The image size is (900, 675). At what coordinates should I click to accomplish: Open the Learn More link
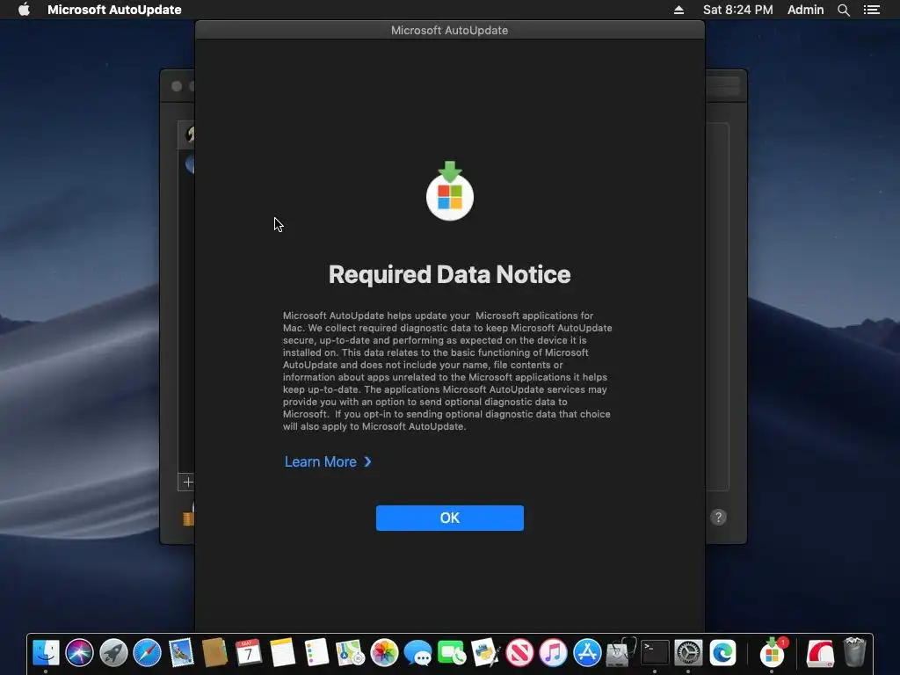[x=328, y=462]
